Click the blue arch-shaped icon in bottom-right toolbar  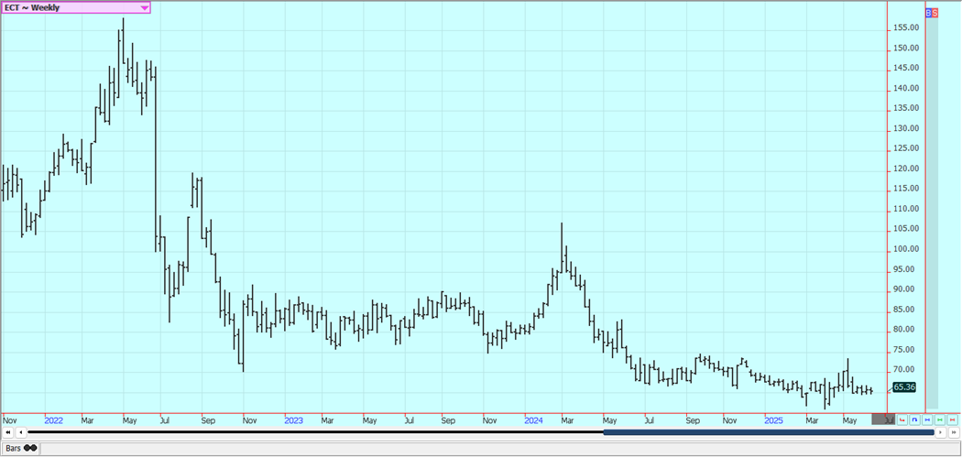[914, 420]
